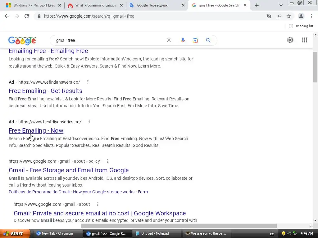Open options for wefindanswers.co ad
318x238 pixels.
tap(88, 82)
